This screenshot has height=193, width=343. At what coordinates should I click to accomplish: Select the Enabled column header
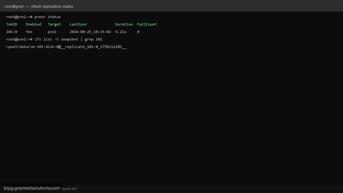tap(33, 24)
